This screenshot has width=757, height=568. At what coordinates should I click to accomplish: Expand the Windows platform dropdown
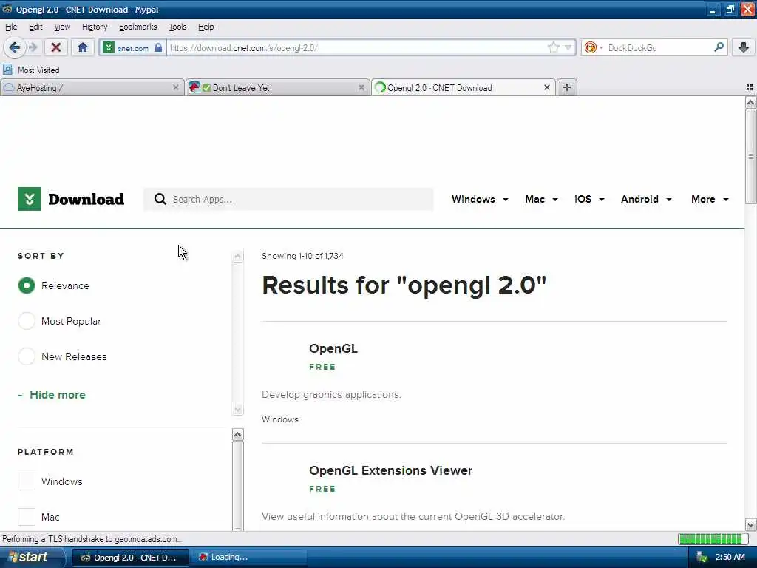click(x=480, y=199)
